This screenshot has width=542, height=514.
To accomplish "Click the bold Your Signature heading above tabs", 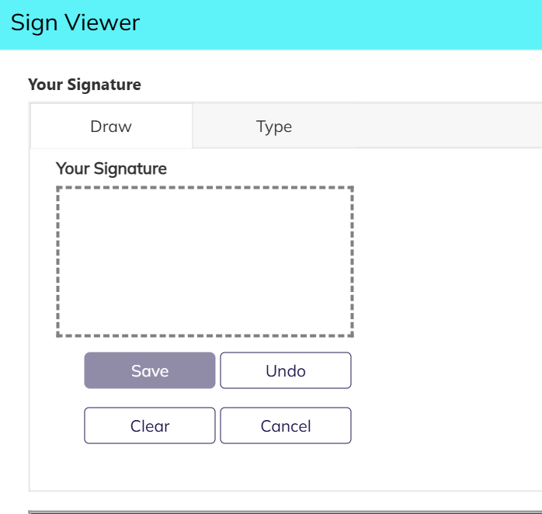I will (85, 85).
